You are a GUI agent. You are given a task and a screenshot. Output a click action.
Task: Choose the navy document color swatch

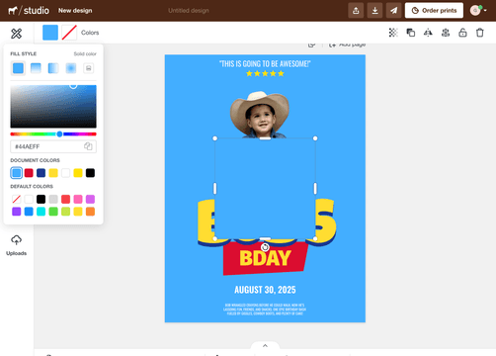pyautogui.click(x=41, y=173)
